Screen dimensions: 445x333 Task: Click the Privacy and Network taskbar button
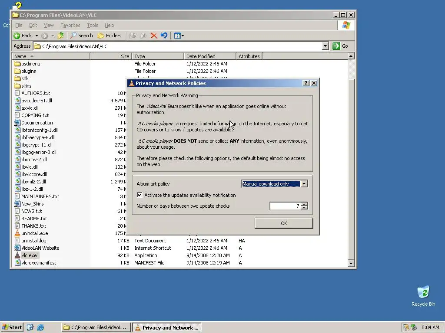(x=167, y=327)
